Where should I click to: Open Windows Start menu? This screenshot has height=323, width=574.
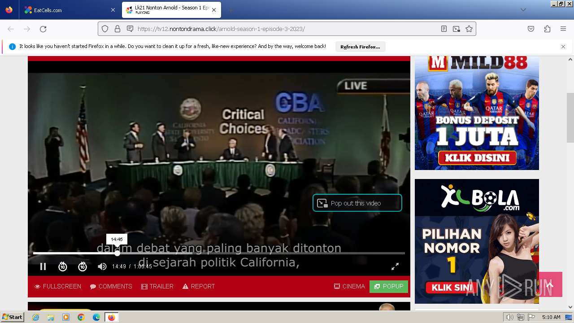point(13,317)
